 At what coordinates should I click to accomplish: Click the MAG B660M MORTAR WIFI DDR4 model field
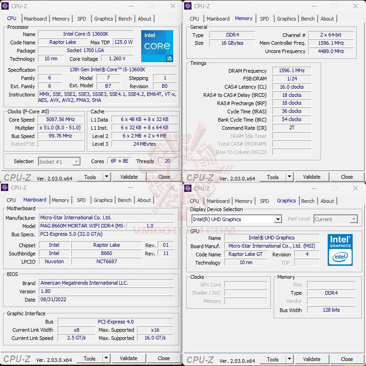82,226
